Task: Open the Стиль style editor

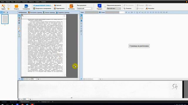Action: [102, 12]
